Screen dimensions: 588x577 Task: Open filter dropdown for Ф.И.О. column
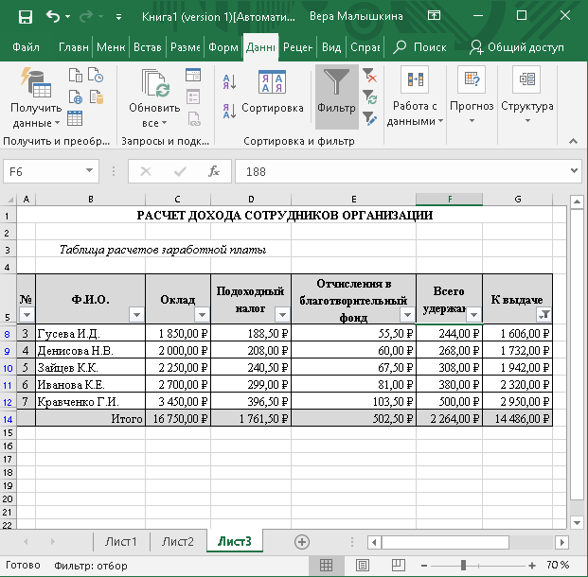click(135, 315)
